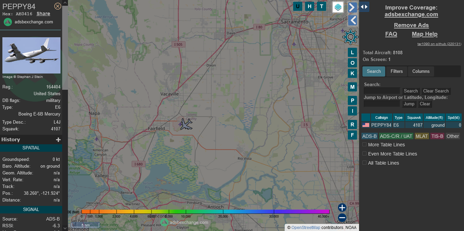Enable the More Table Lines checkbox

(364, 145)
